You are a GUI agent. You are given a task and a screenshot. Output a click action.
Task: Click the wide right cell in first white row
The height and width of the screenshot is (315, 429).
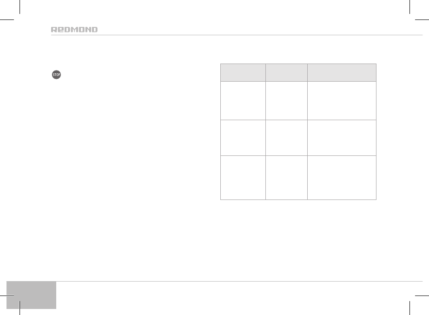click(342, 101)
